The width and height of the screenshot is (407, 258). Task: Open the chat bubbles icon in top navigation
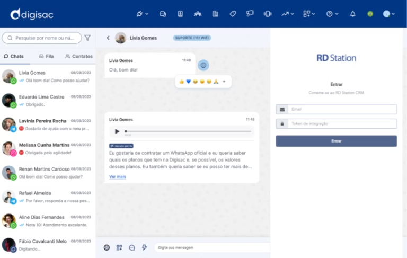click(x=163, y=14)
